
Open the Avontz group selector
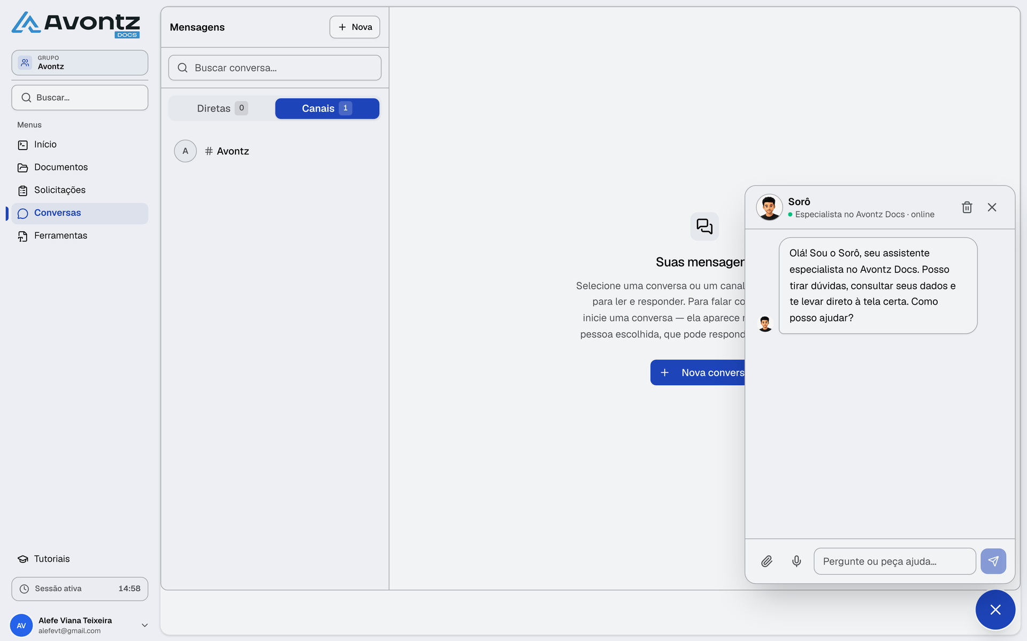point(80,62)
